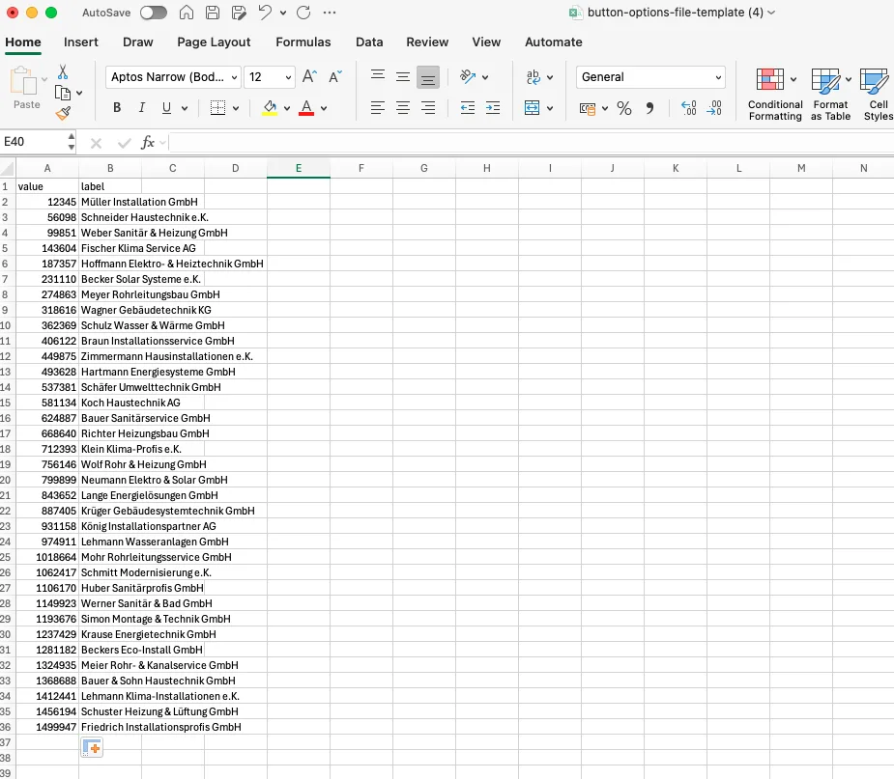This screenshot has height=779, width=894.
Task: Open Conditional Formatting menu
Action: click(775, 95)
